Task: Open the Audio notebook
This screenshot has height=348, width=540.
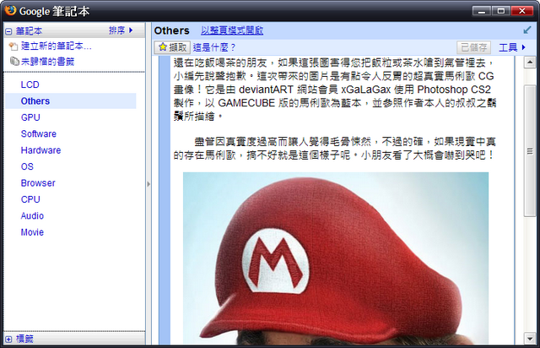Action: point(32,215)
